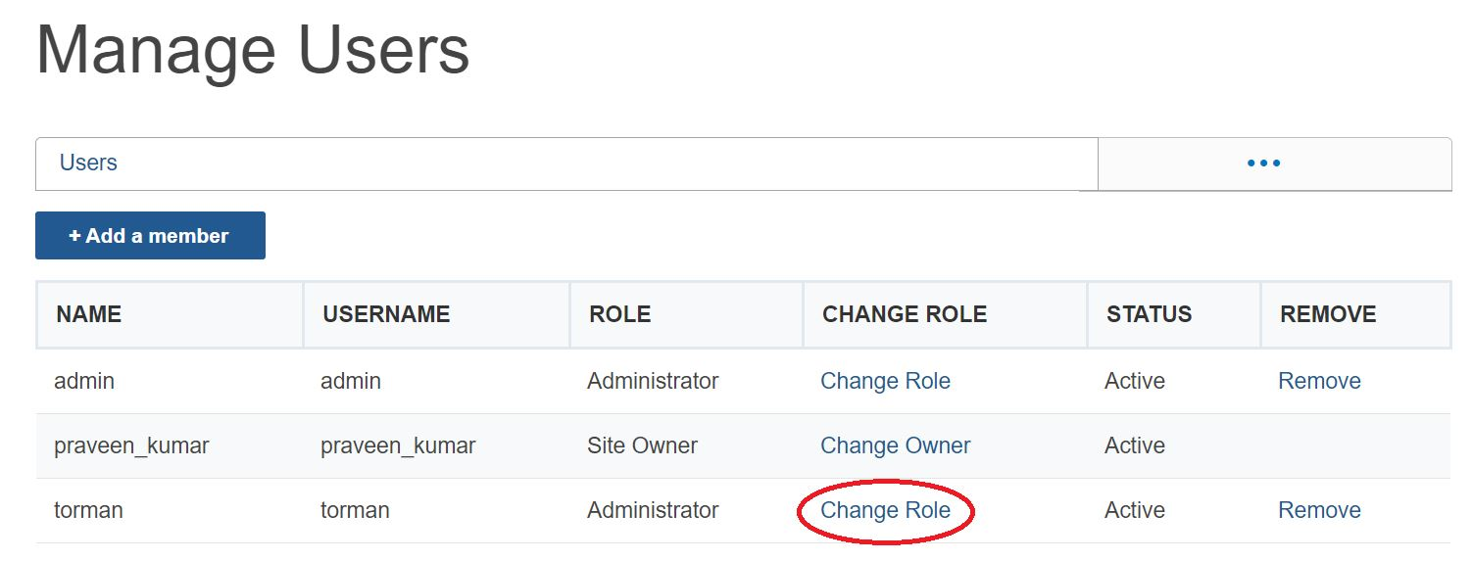The height and width of the screenshot is (561, 1472).
Task: Click the CHANGE ROLE column header
Action: coord(904,314)
